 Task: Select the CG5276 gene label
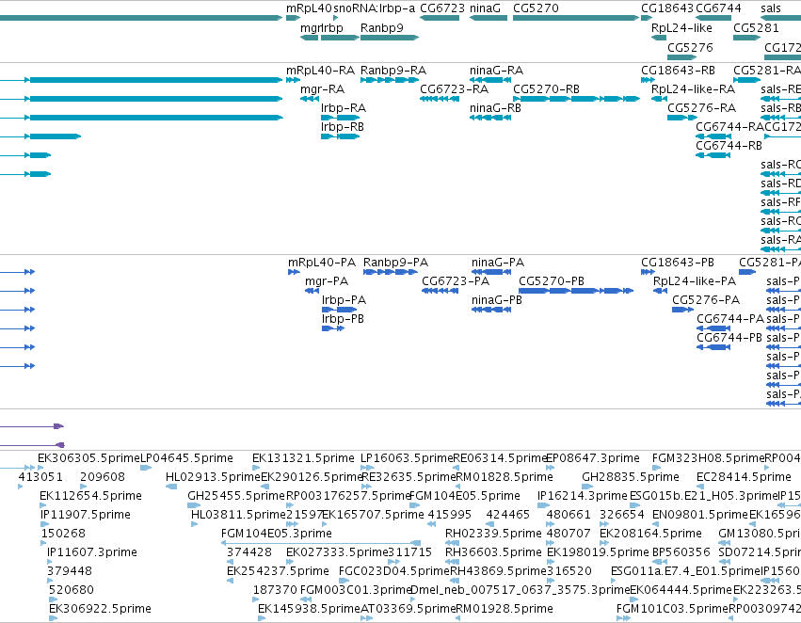point(690,47)
